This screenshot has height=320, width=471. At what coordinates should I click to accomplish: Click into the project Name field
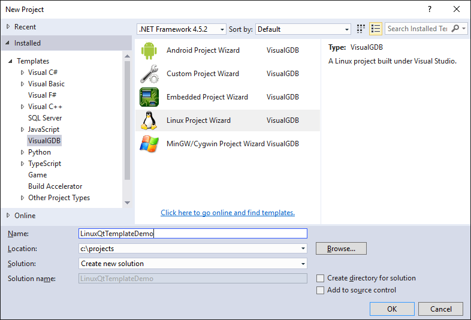point(193,234)
